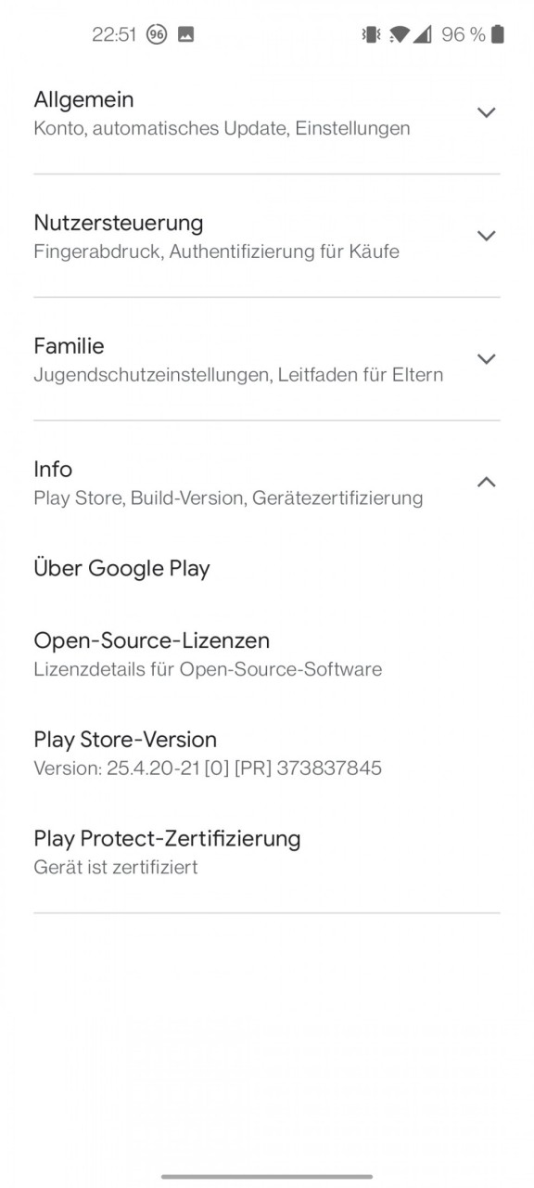Expand the Familie section chevron
This screenshot has width=534, height=1188.
(x=486, y=359)
